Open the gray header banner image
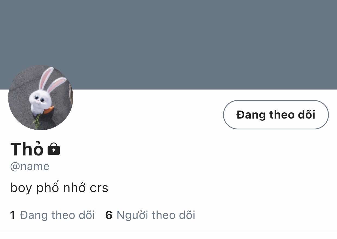Image resolution: width=337 pixels, height=239 pixels. click(x=168, y=45)
